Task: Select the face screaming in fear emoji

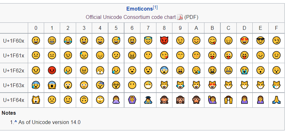Action: point(52,85)
